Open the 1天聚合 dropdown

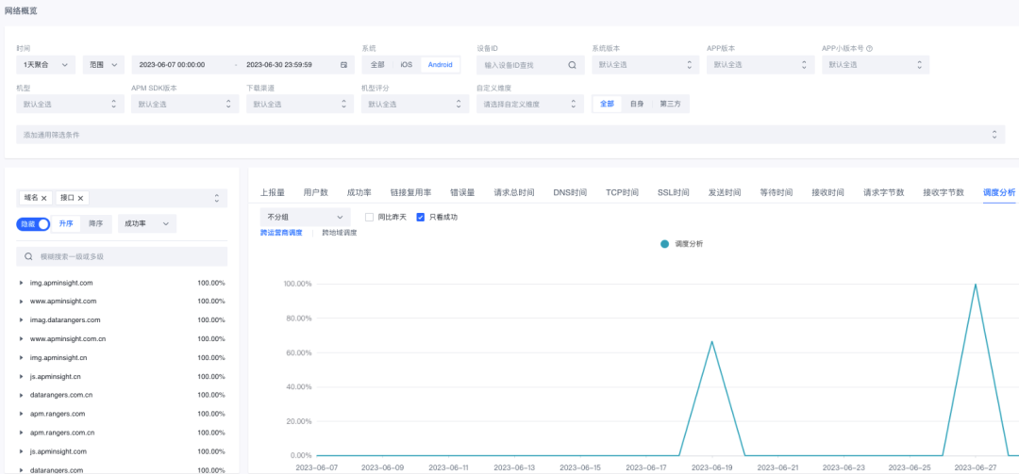pyautogui.click(x=45, y=65)
